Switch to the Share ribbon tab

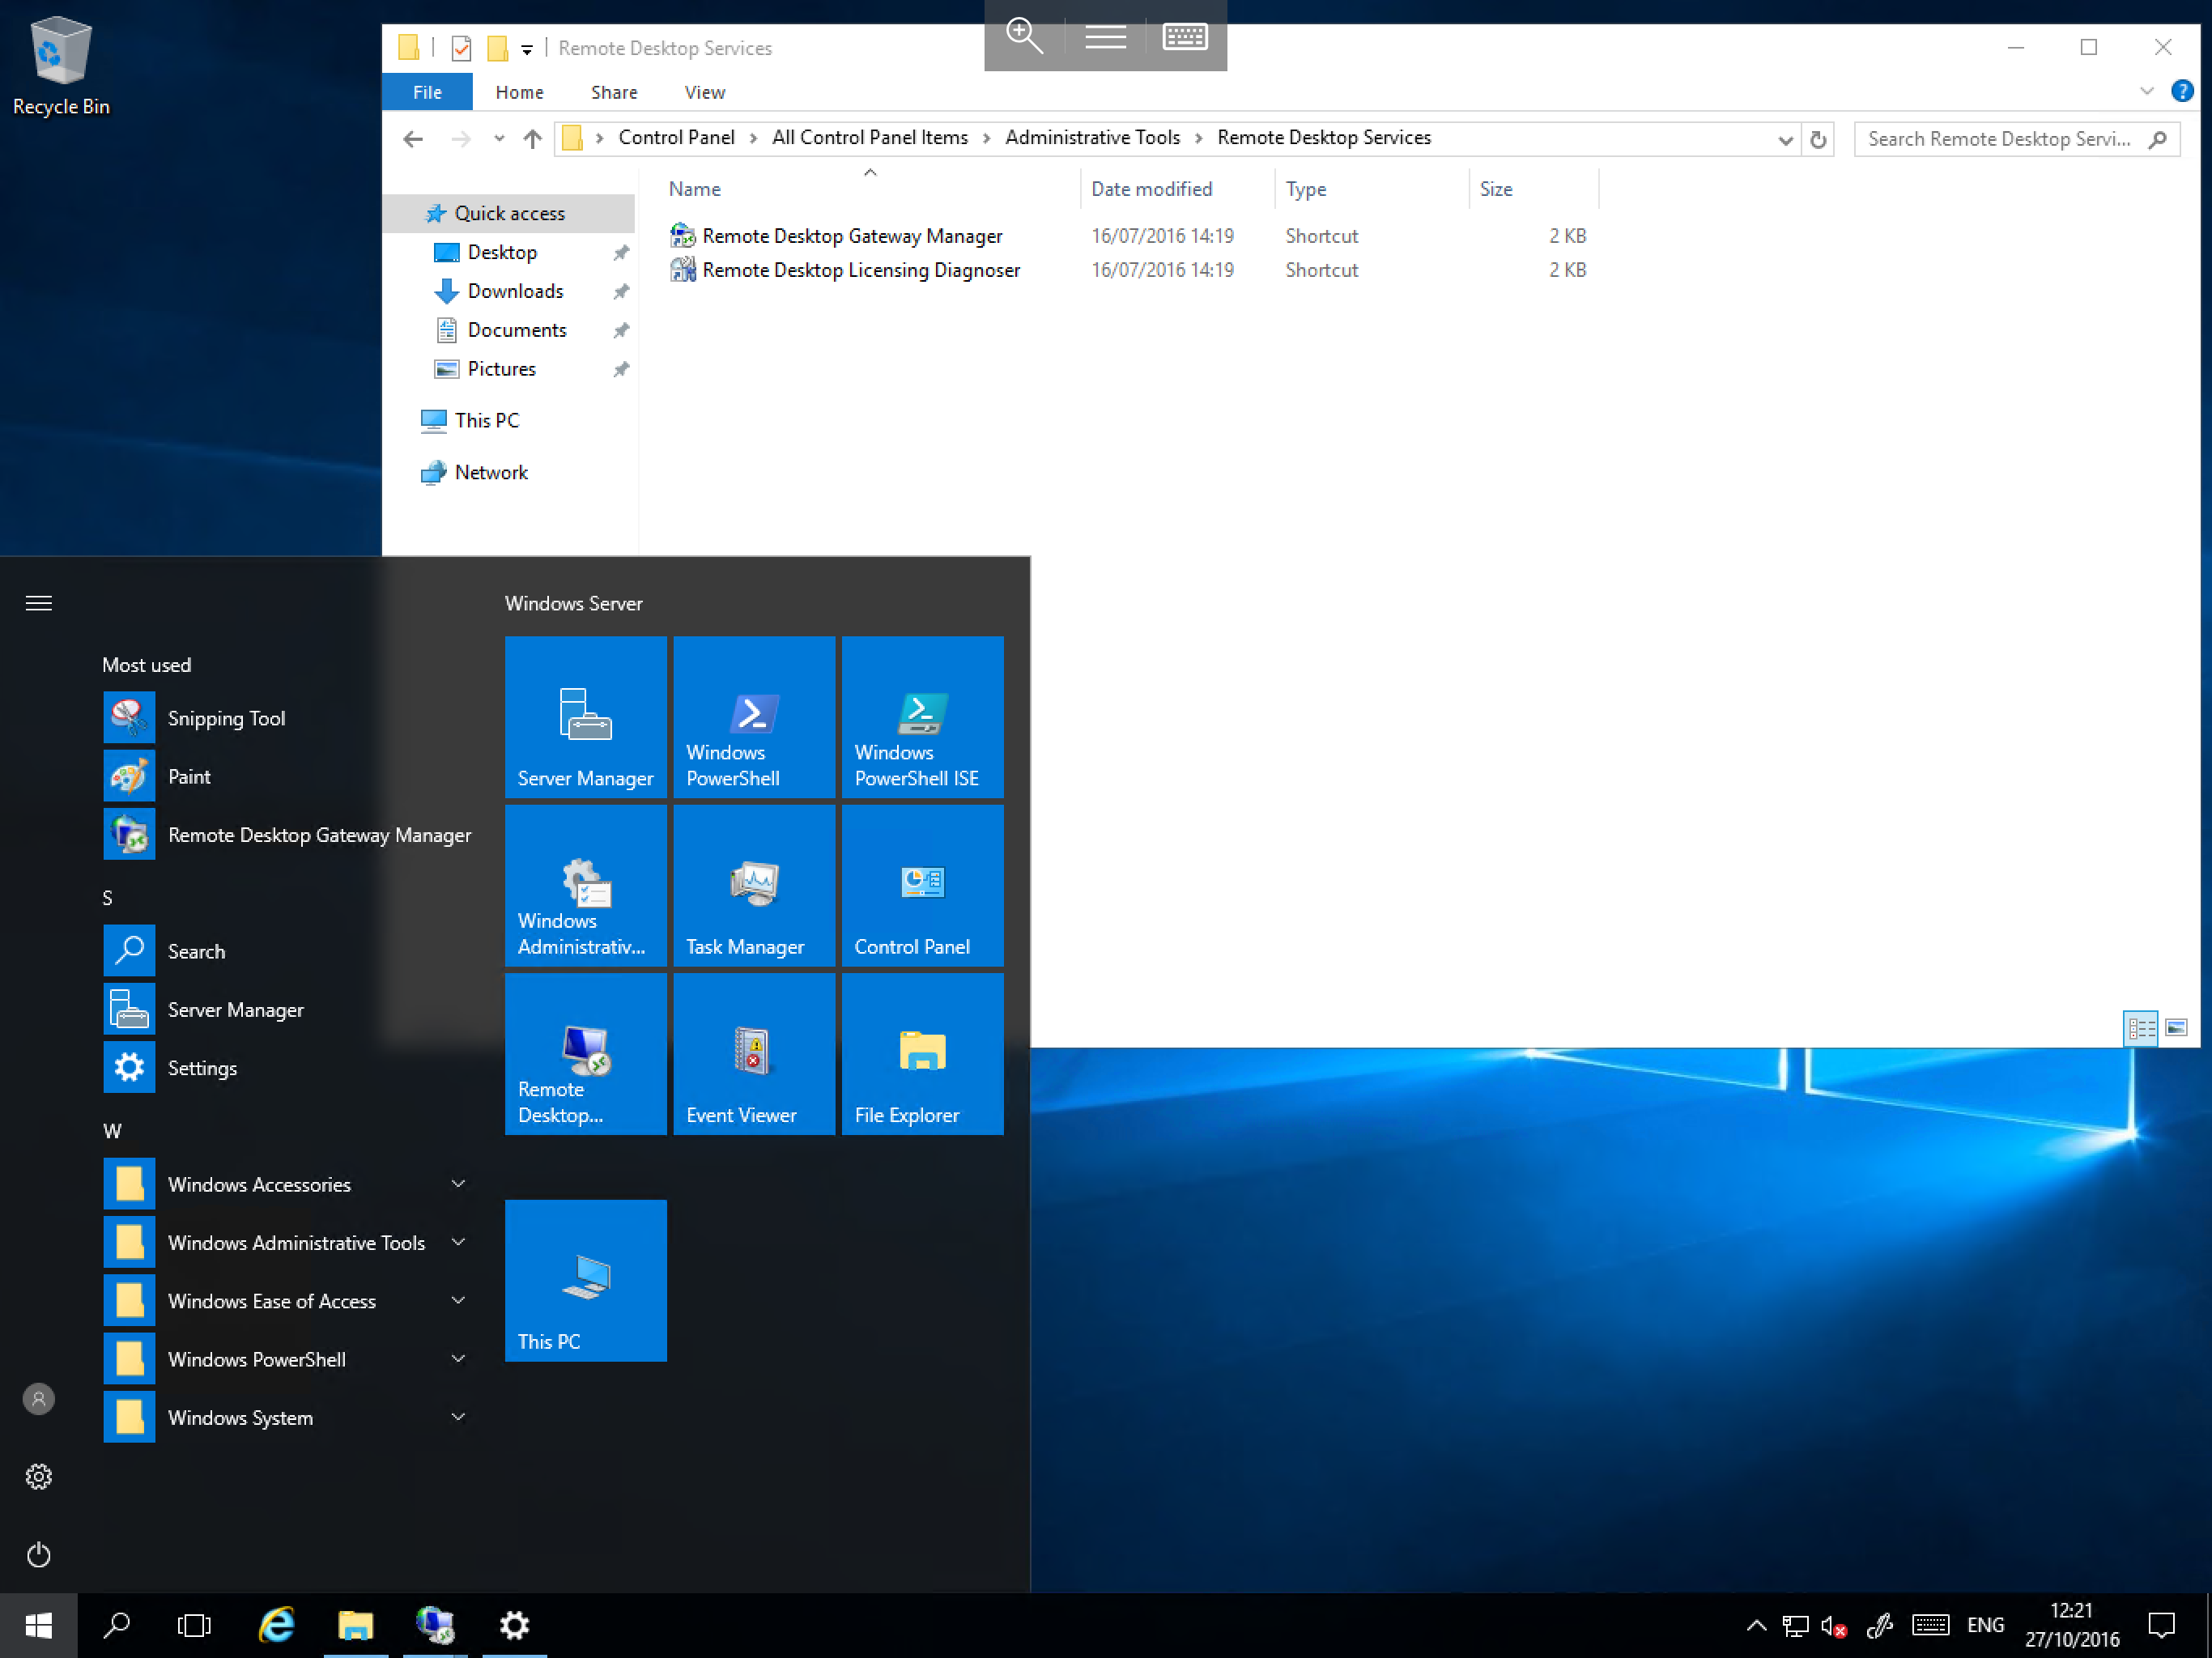(x=614, y=92)
